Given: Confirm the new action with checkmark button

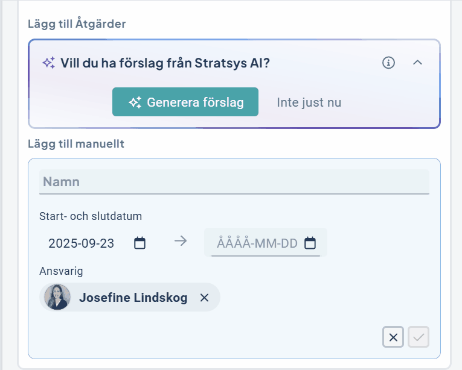Looking at the screenshot, I should point(419,337).
